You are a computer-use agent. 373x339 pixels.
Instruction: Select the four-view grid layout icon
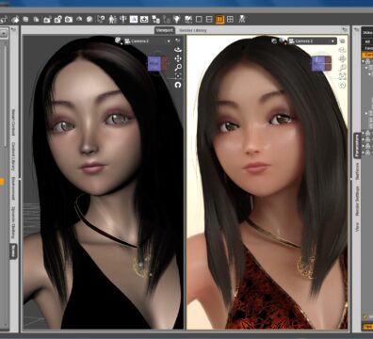point(230,20)
